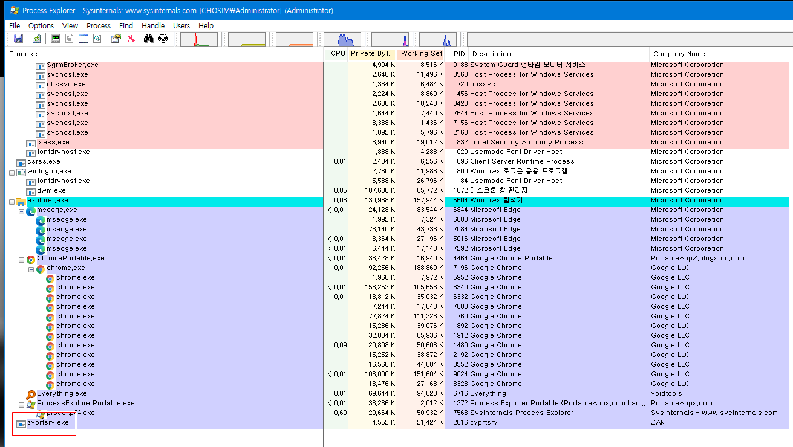Click the View DLLs/Handles toolbar icon
Viewport: 793px width, 447px height.
97,39
